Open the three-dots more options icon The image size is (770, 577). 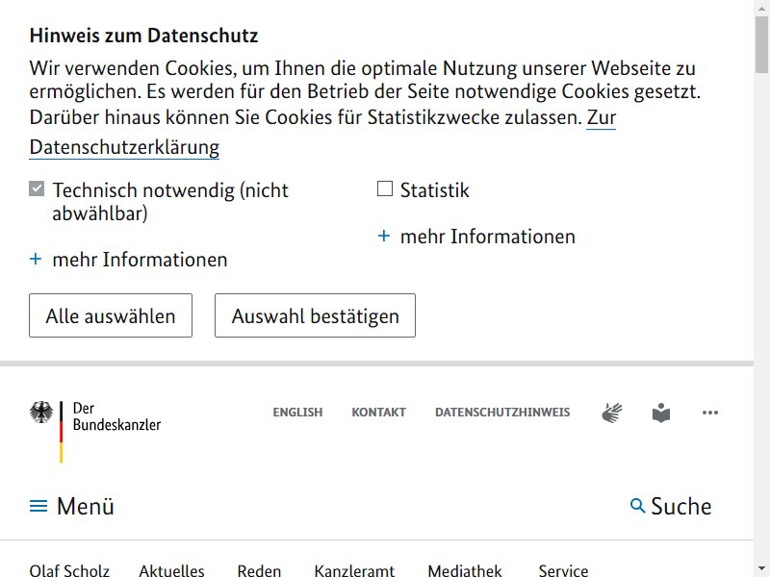click(x=710, y=413)
